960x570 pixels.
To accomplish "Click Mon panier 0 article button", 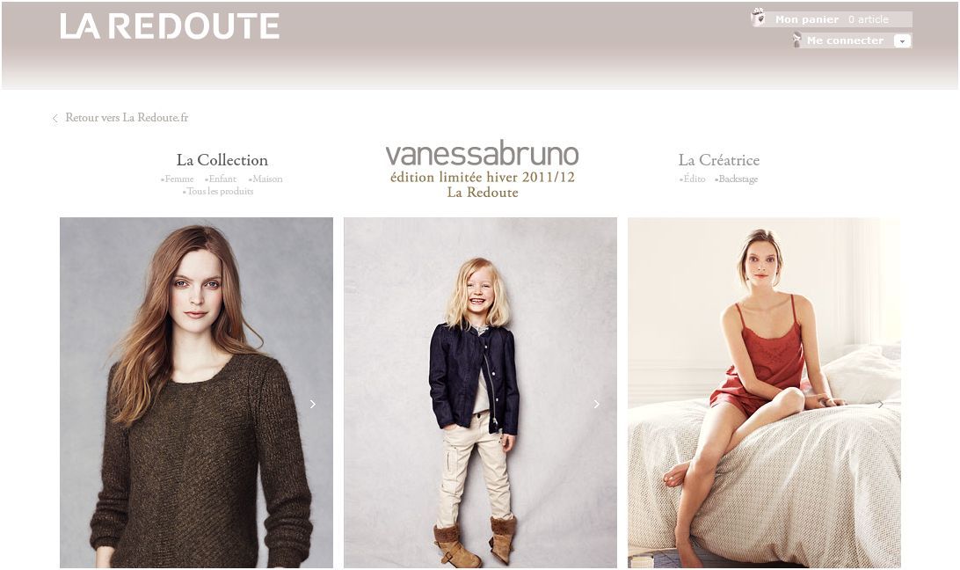I will point(832,19).
